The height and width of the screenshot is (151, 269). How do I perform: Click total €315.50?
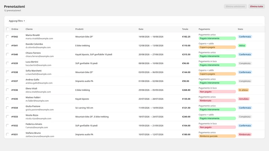186,54
